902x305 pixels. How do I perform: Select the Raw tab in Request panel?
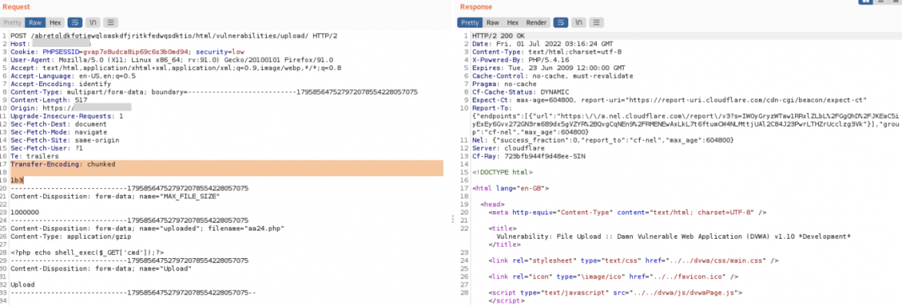(35, 23)
